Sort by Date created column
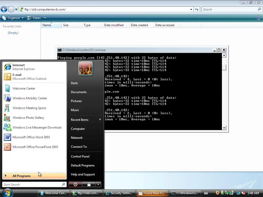Image resolution: width=263 pixels, height=197 pixels. 142,25
